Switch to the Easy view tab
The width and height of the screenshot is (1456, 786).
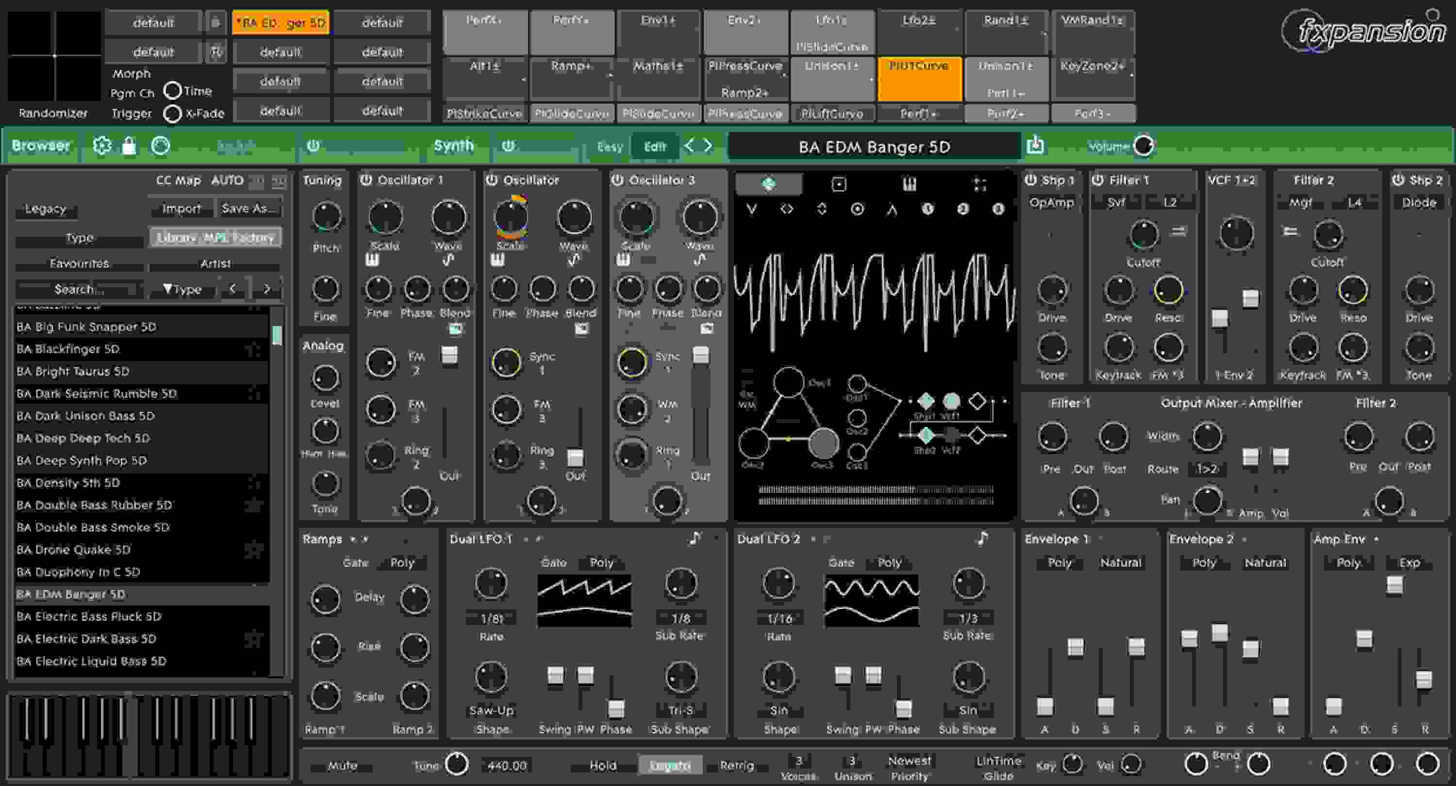(x=609, y=147)
